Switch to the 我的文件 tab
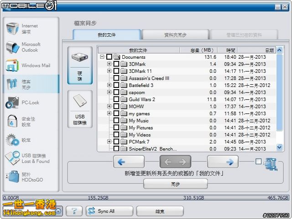This screenshot has height=219, width=292. 107,35
